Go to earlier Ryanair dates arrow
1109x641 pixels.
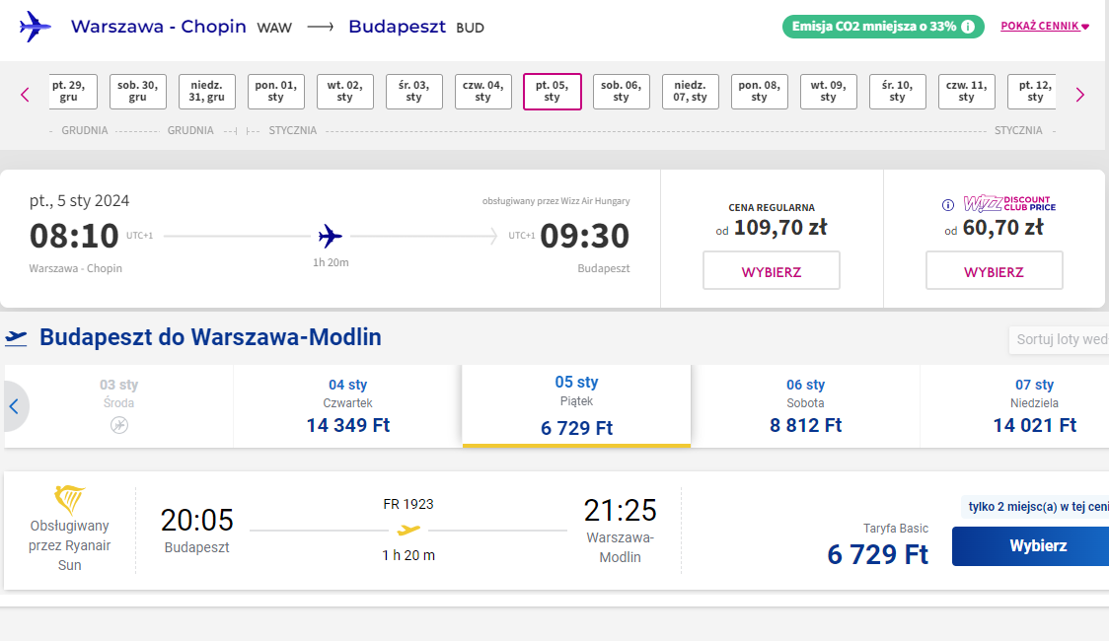[x=14, y=406]
